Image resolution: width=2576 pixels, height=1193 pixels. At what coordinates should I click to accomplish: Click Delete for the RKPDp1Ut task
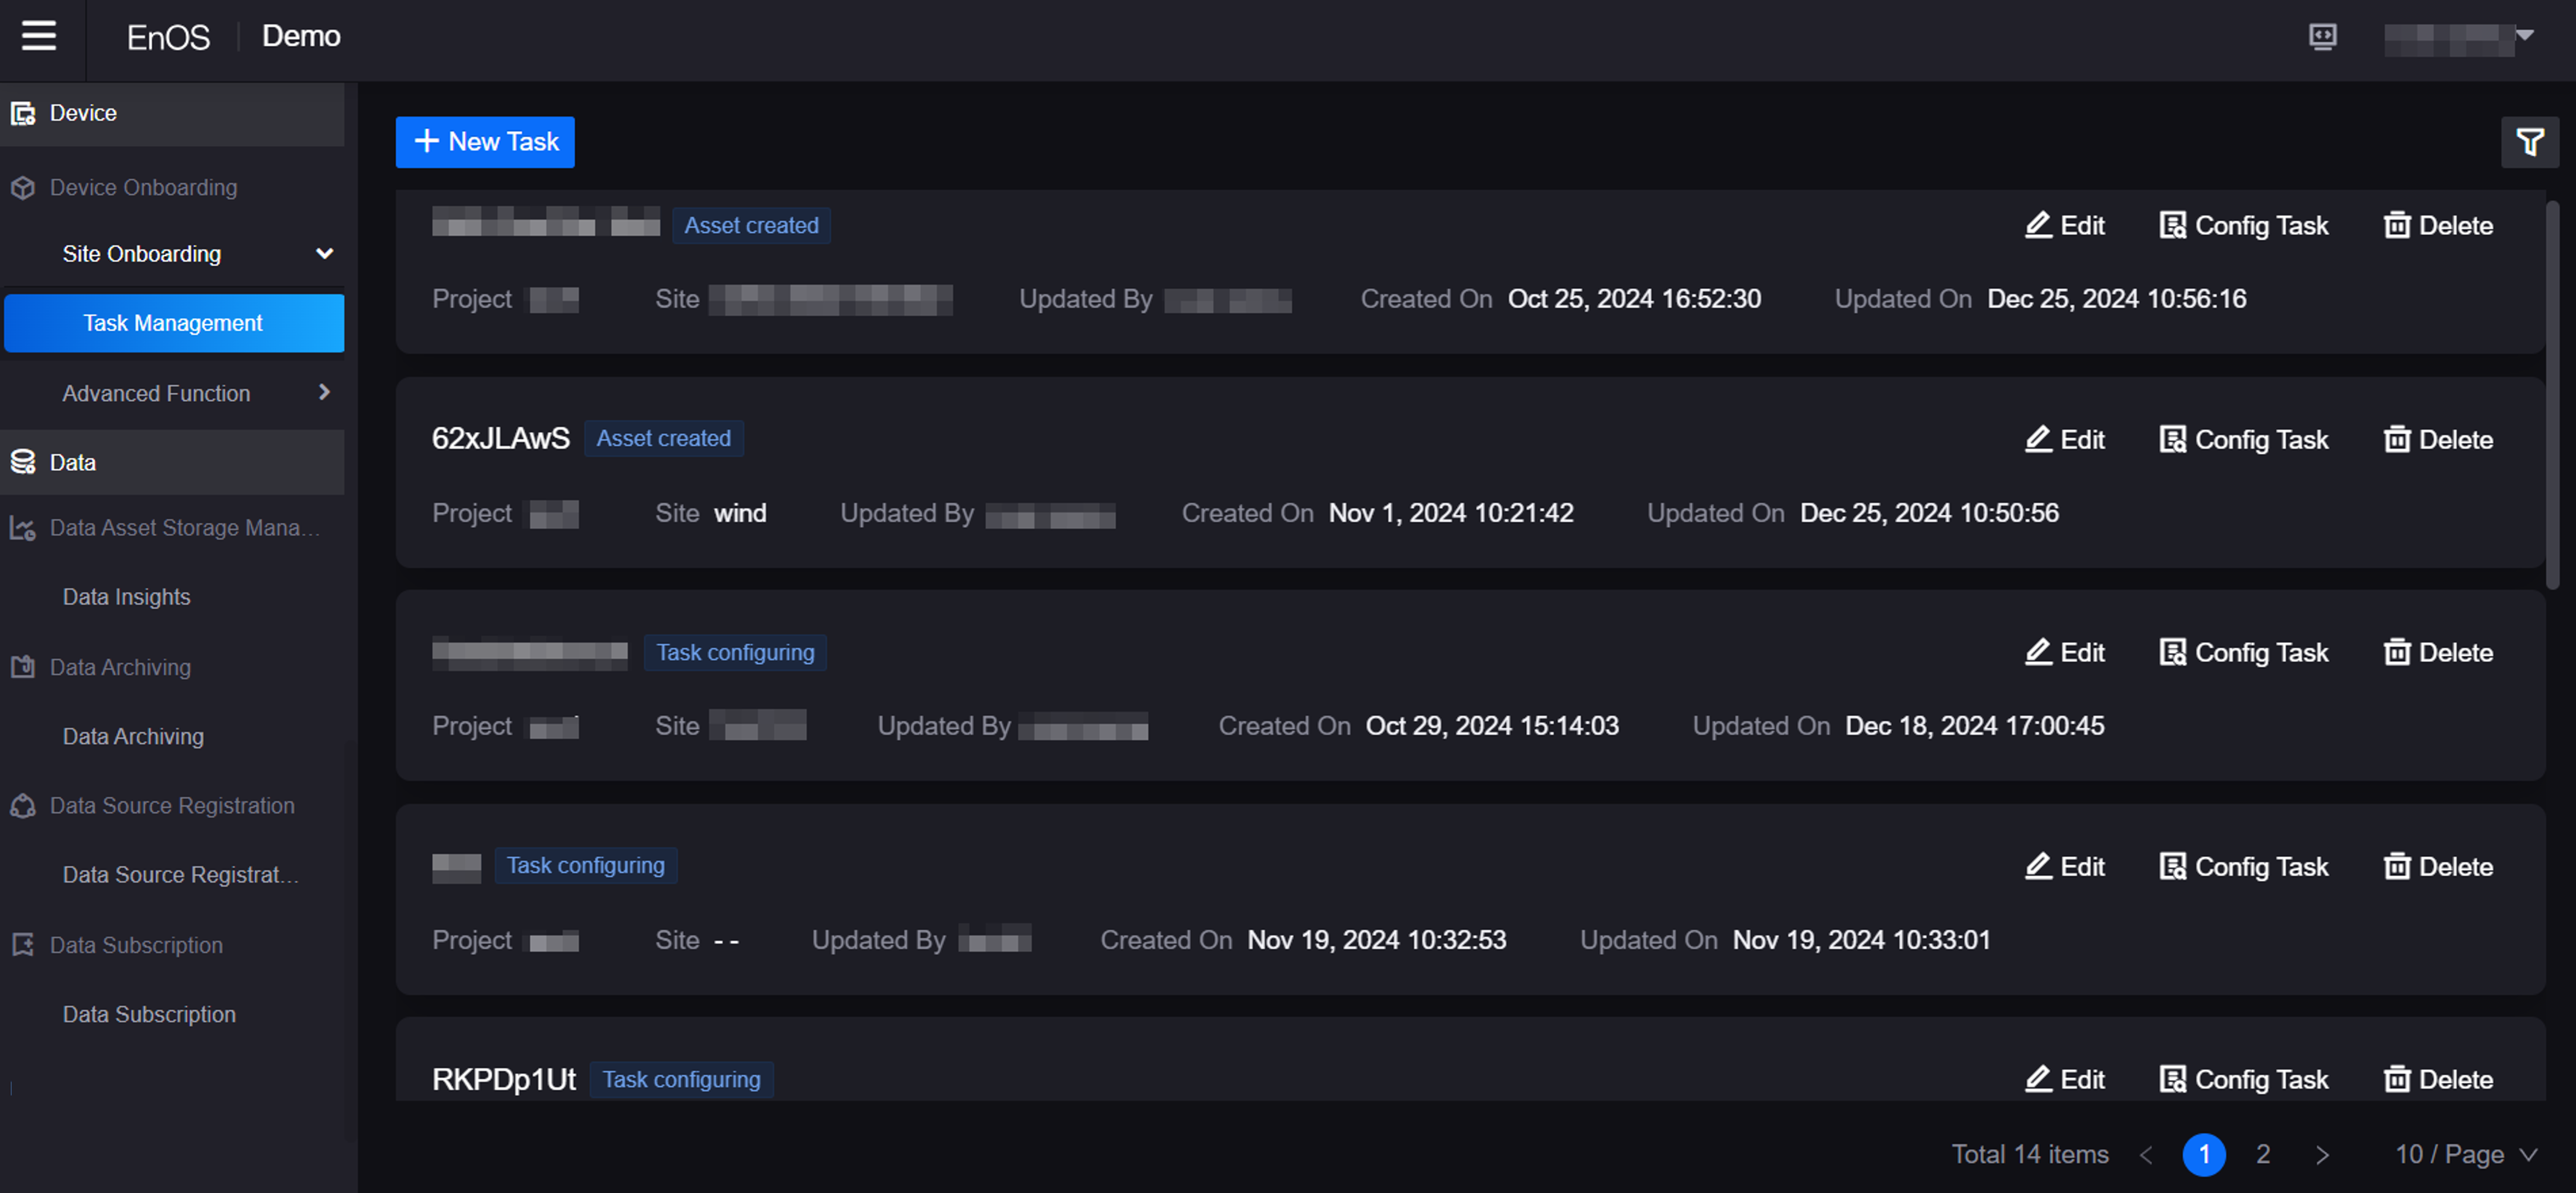2438,1079
